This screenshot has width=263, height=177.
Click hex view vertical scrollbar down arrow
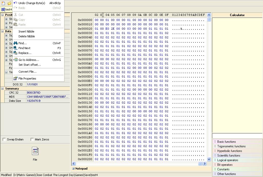[209, 159]
